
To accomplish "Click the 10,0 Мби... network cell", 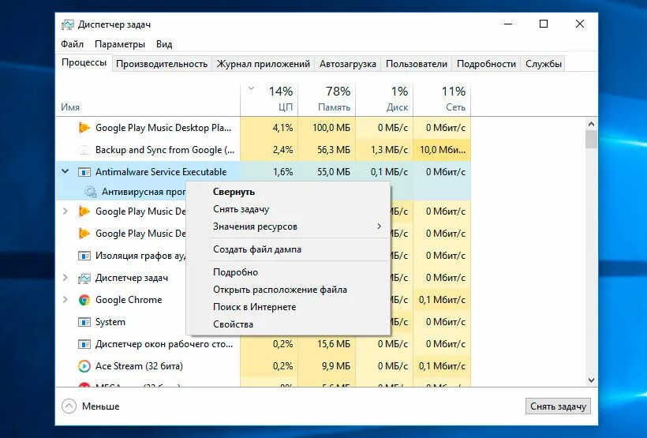I will point(443,150).
